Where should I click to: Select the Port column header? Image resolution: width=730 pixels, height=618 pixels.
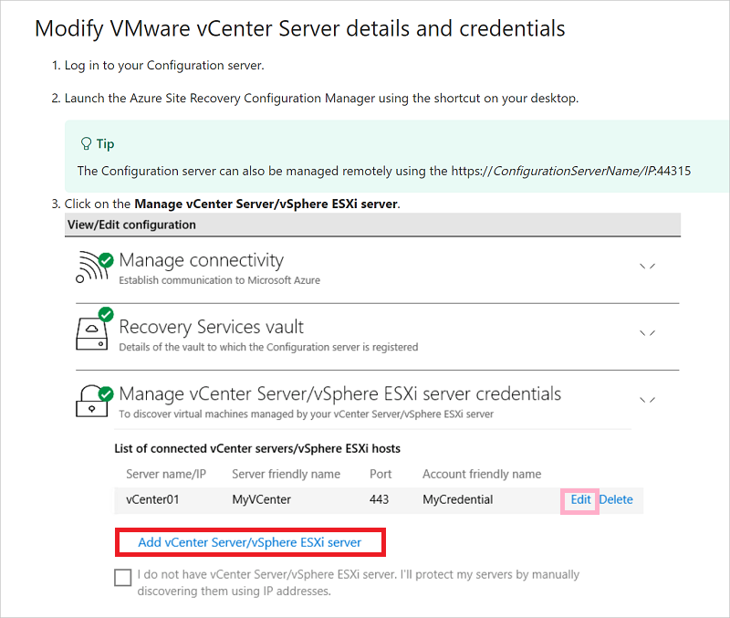click(x=381, y=474)
